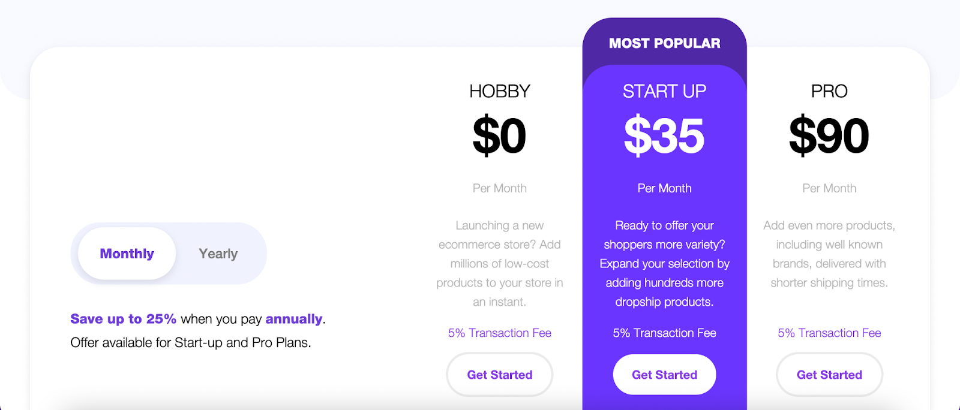This screenshot has width=960, height=410.
Task: Click the Hobby 5% Transaction Fee link
Action: (499, 333)
